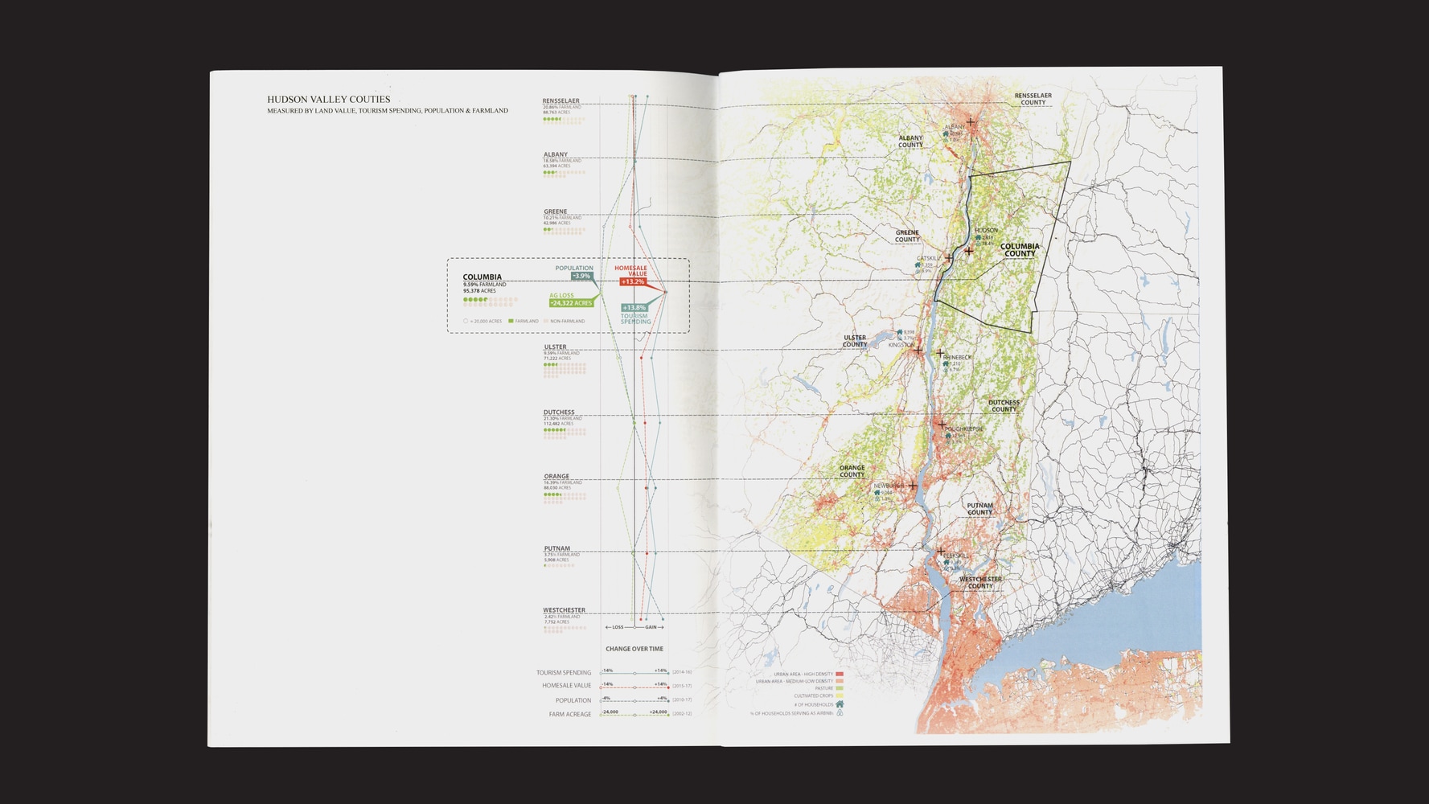Click the house icon beside Hudson
Viewport: 1429px width, 804px height.
[978, 238]
